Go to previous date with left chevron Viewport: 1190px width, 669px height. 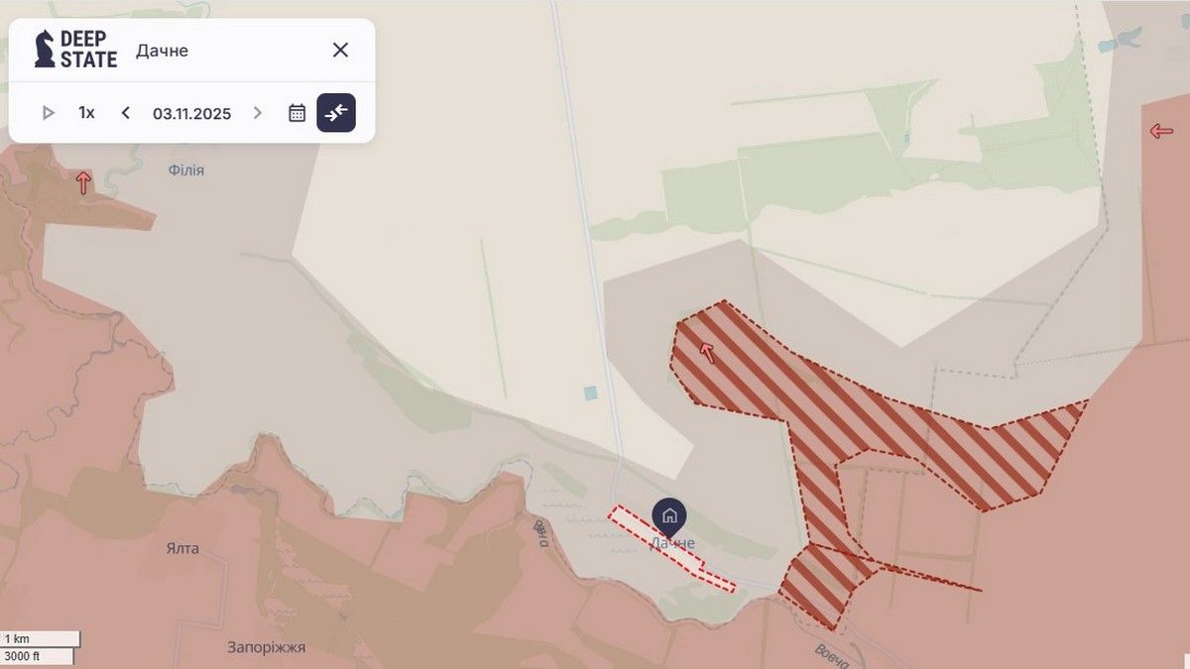click(x=125, y=113)
